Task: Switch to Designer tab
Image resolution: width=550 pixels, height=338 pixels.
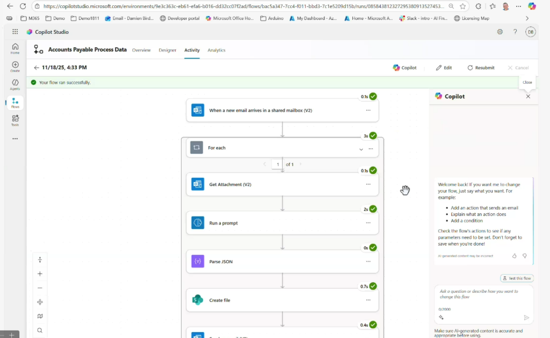Action: (168, 50)
